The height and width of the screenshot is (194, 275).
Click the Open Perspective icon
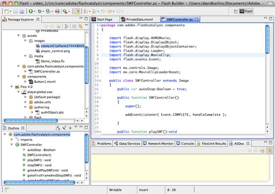coord(236,11)
